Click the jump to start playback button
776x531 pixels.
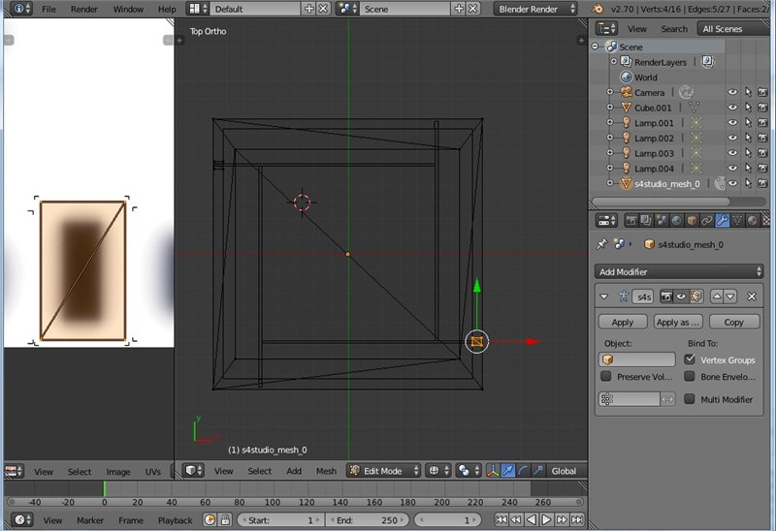click(x=501, y=520)
